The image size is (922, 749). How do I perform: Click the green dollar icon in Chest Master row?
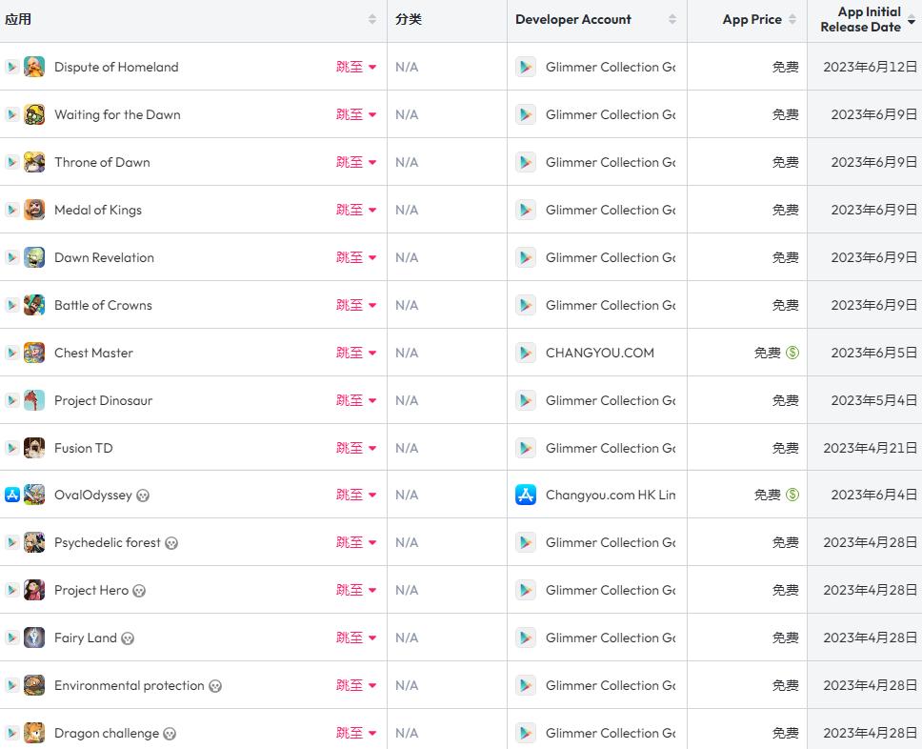coord(792,353)
